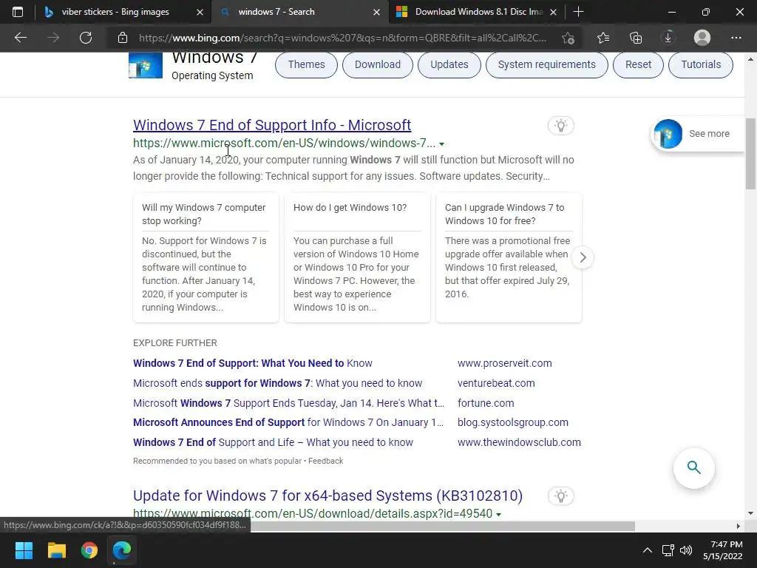
Task: Open the Favorites list icon
Action: tap(603, 38)
